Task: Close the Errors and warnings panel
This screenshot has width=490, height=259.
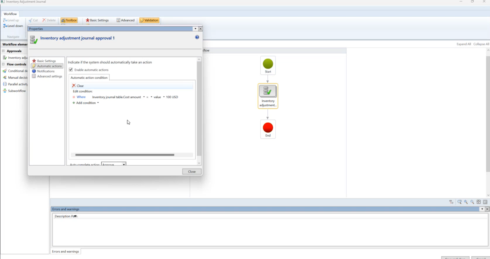Action: coord(487,209)
